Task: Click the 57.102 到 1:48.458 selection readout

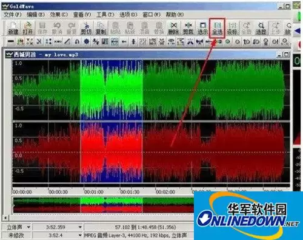Action: (145, 227)
